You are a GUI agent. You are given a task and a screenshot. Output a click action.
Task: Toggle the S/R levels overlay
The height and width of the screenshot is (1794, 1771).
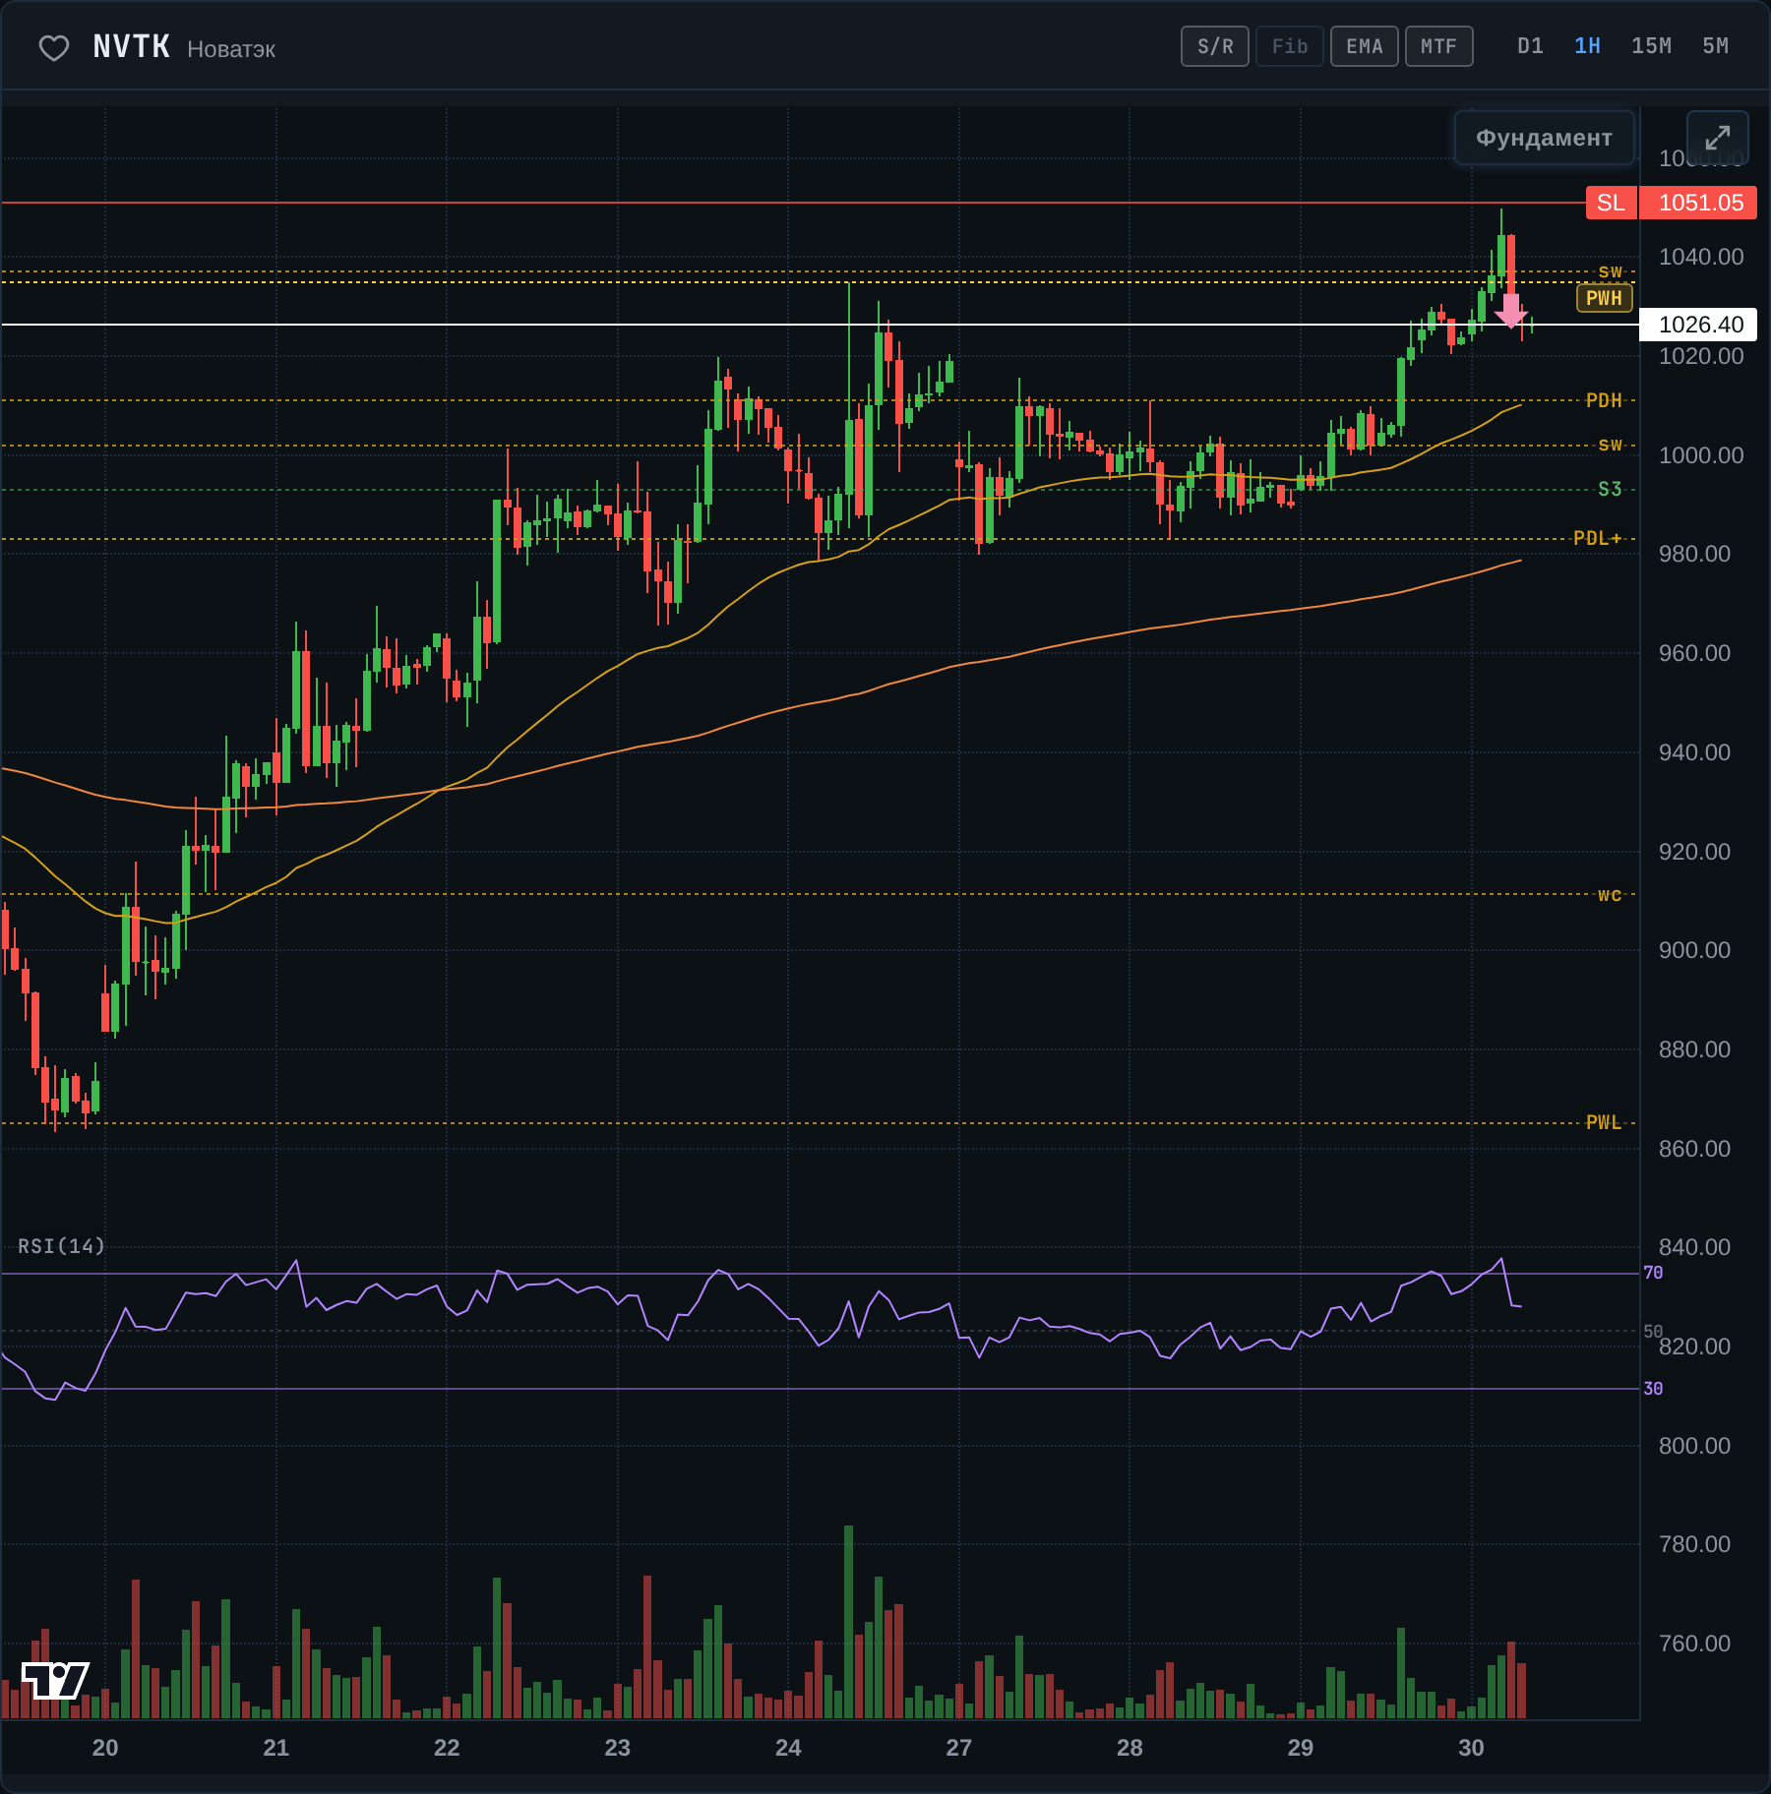[1214, 46]
